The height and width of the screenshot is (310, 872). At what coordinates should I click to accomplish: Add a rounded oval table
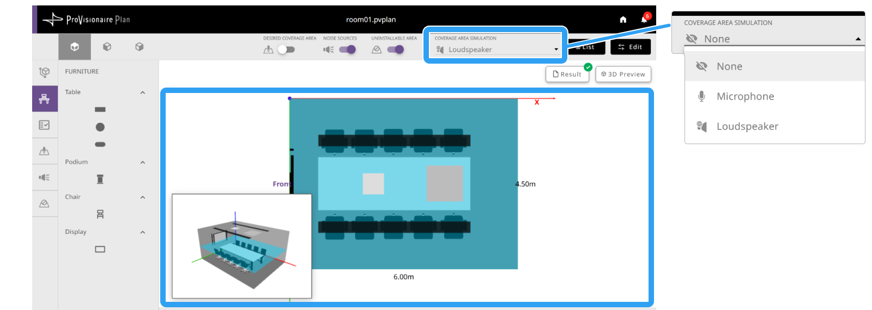[100, 144]
